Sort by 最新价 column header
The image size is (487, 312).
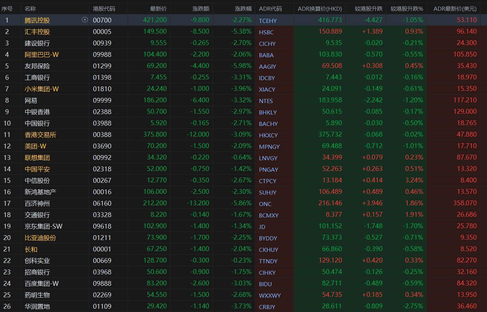point(158,8)
